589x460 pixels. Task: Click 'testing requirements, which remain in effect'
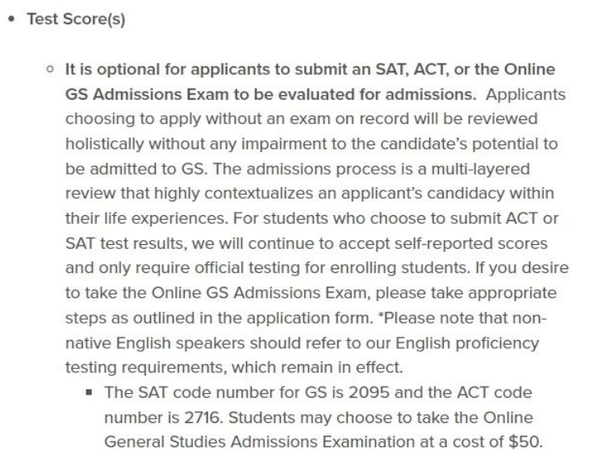click(234, 367)
